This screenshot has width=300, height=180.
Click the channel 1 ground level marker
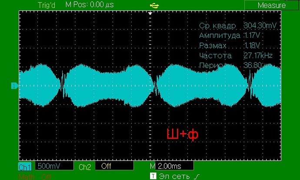[x=14, y=86]
